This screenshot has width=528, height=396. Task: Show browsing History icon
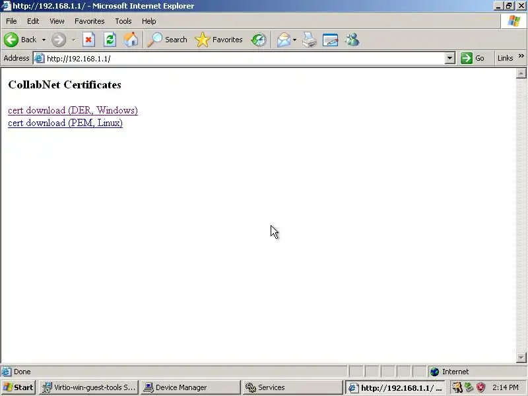click(x=259, y=40)
